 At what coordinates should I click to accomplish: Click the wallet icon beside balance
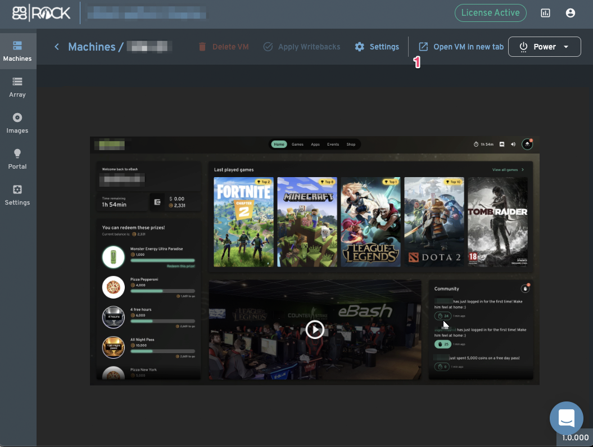(x=157, y=202)
